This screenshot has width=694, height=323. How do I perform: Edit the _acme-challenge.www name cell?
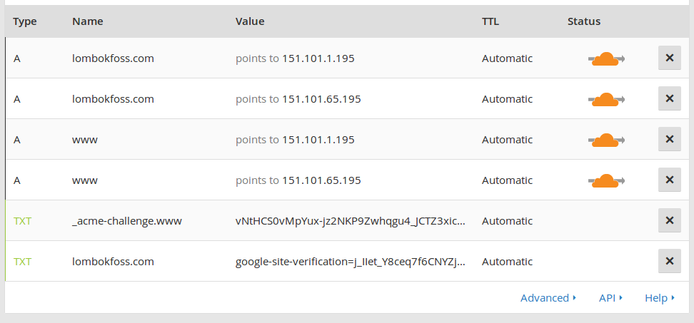coord(127,221)
